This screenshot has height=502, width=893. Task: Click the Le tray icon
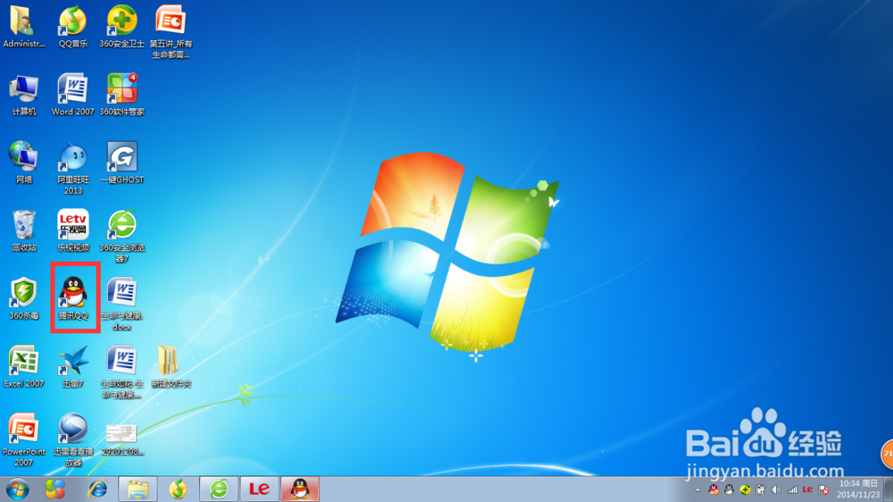[807, 489]
